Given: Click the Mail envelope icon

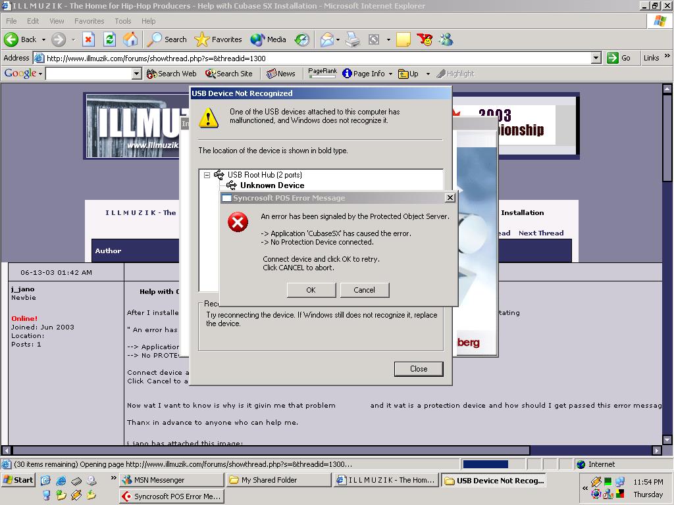Looking at the screenshot, I should (x=326, y=39).
